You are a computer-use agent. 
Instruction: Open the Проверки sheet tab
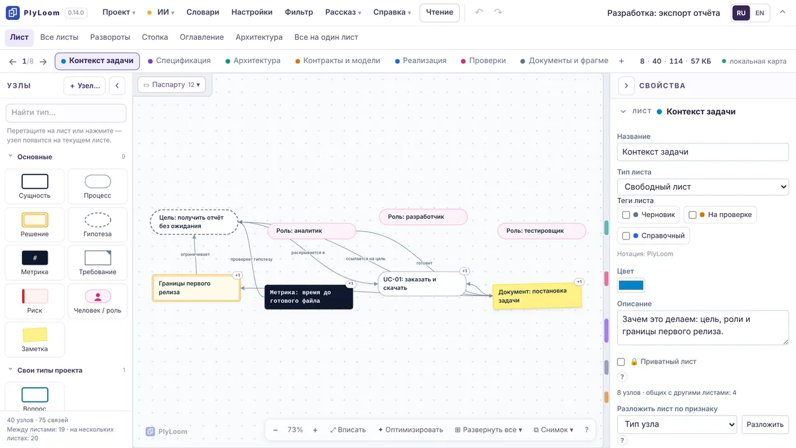(x=483, y=61)
